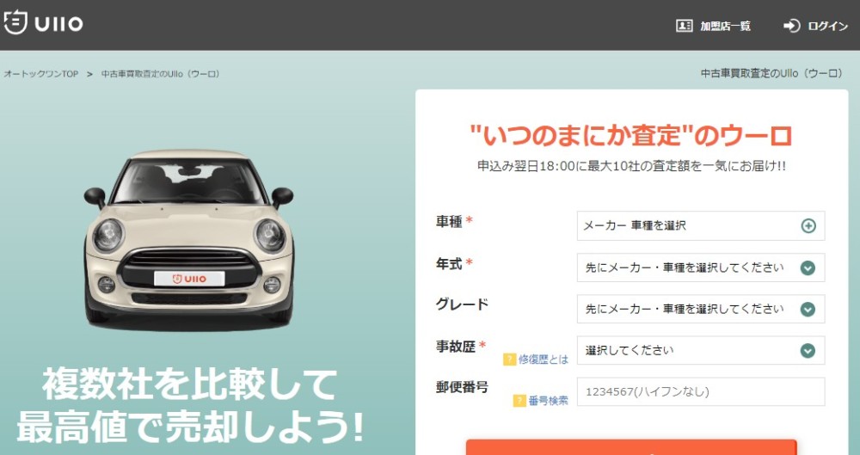Click the 加盟店一覧 card icon

(x=684, y=26)
